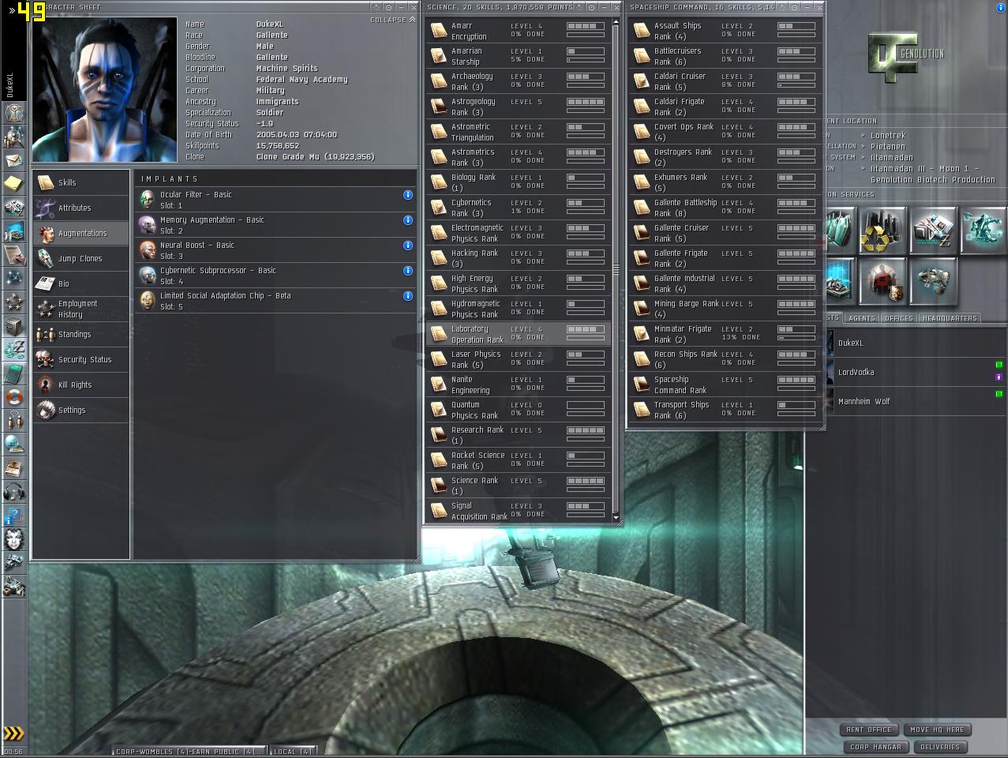Screen dimensions: 1008x758
Task: Open the Attributes section
Action: tap(81, 208)
